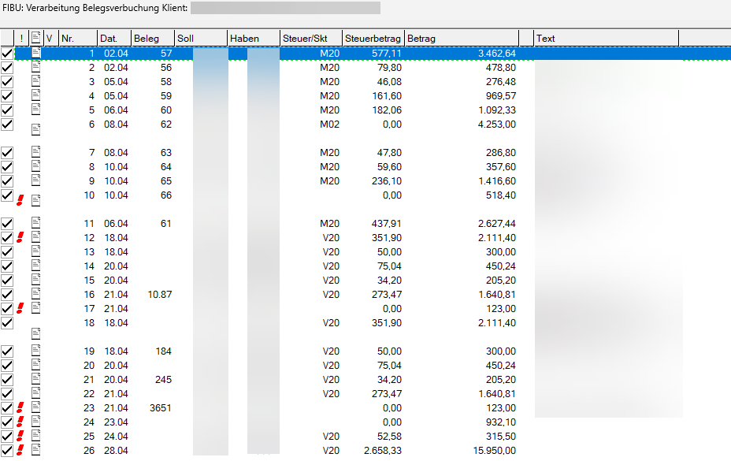The height and width of the screenshot is (461, 731).
Task: Click the Soll column header
Action: (x=201, y=38)
